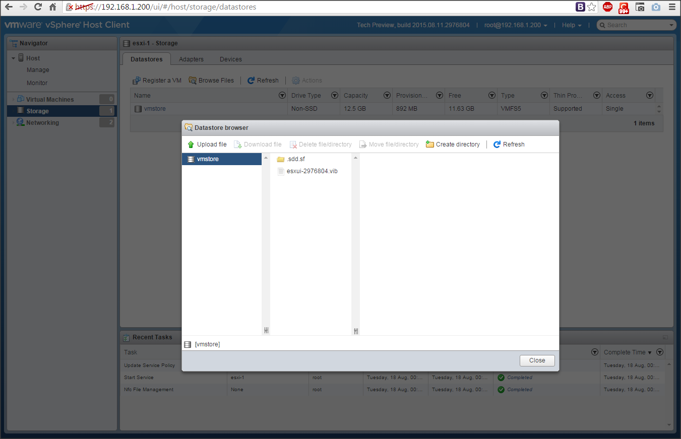
Task: Refresh the datastore browser file list
Action: click(x=509, y=144)
